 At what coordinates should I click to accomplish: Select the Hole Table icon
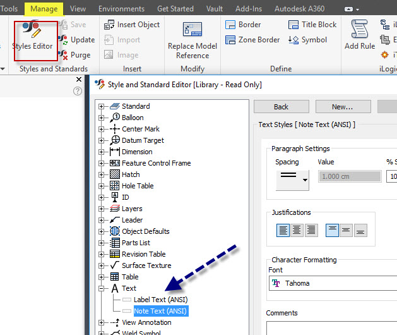115,186
